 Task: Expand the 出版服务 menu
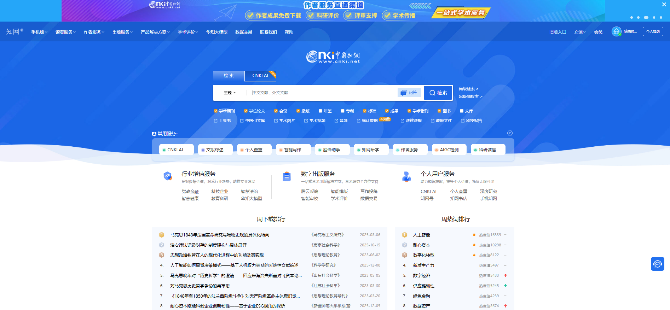click(122, 32)
